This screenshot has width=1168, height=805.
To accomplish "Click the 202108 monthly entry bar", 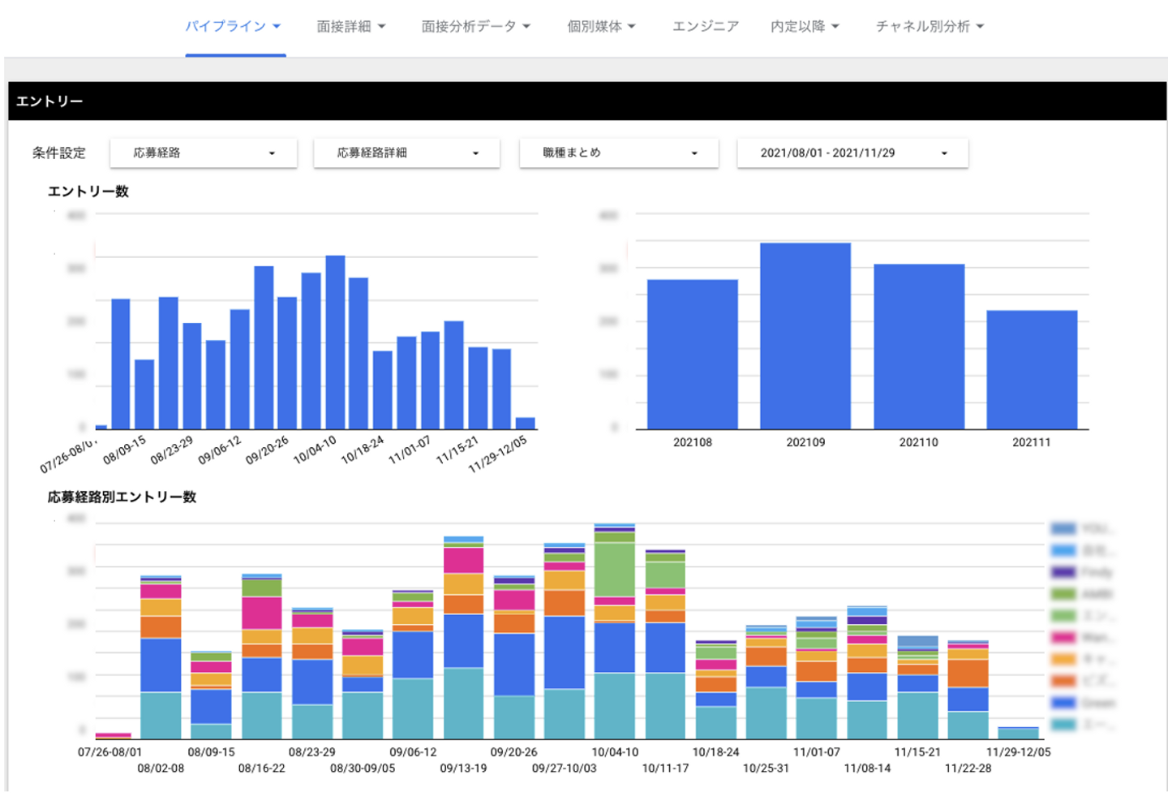I will (x=693, y=354).
